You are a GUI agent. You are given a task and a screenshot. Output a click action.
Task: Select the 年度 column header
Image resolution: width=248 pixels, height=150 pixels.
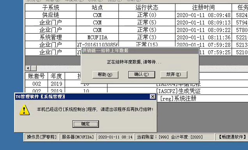click(x=56, y=76)
